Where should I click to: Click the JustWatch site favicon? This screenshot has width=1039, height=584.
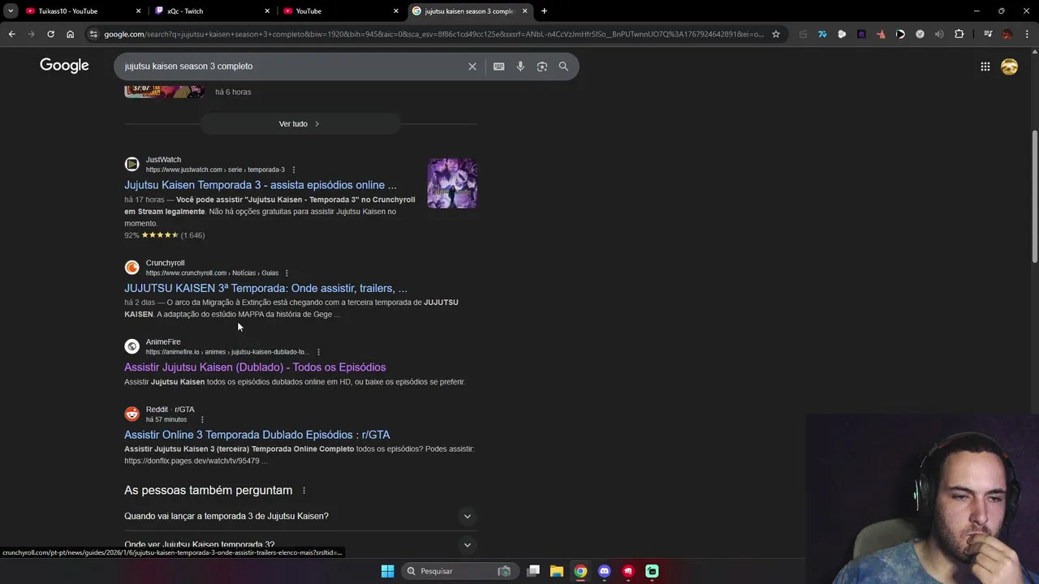(x=131, y=165)
